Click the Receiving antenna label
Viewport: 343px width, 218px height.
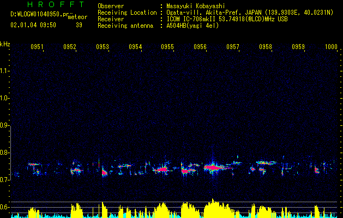click(125, 26)
